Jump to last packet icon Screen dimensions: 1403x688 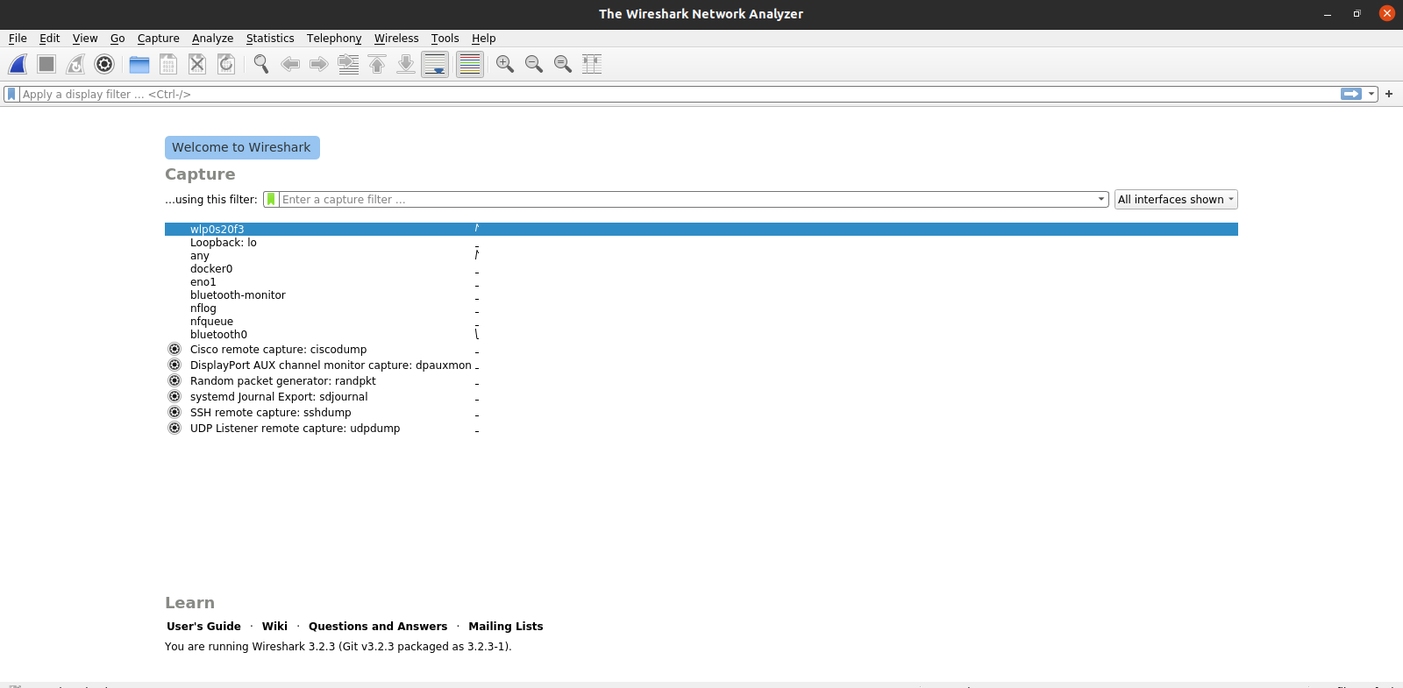click(406, 64)
